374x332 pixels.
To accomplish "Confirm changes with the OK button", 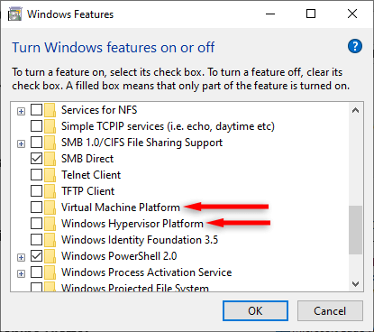I will click(255, 311).
